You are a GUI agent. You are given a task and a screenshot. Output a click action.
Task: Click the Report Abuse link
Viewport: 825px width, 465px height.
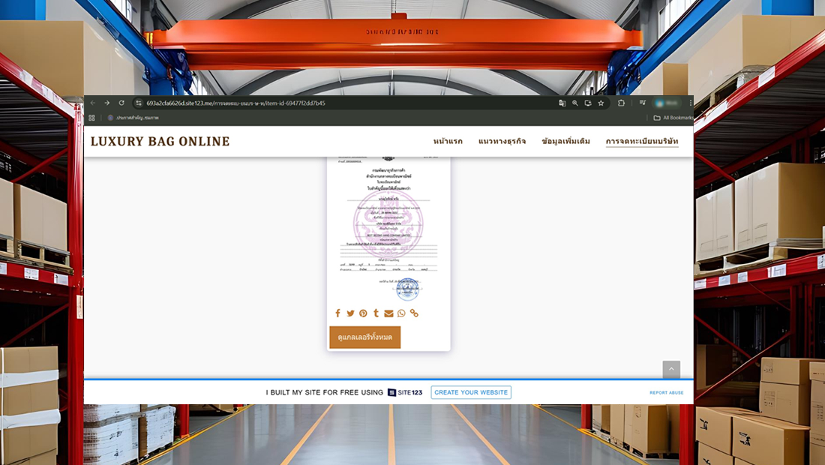(666, 393)
